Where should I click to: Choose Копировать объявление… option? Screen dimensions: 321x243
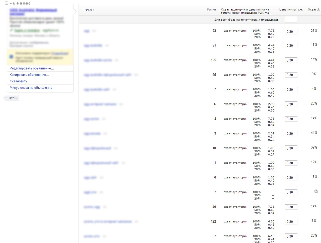[29, 75]
